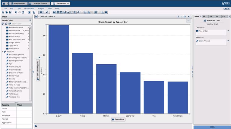Click the Save icon in toolbar
This screenshot has height=129, width=231.
(10, 12)
